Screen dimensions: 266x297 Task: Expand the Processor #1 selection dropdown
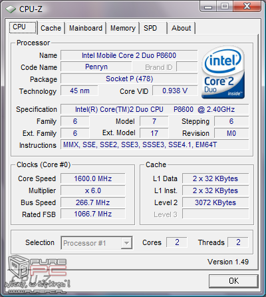click(x=126, y=243)
